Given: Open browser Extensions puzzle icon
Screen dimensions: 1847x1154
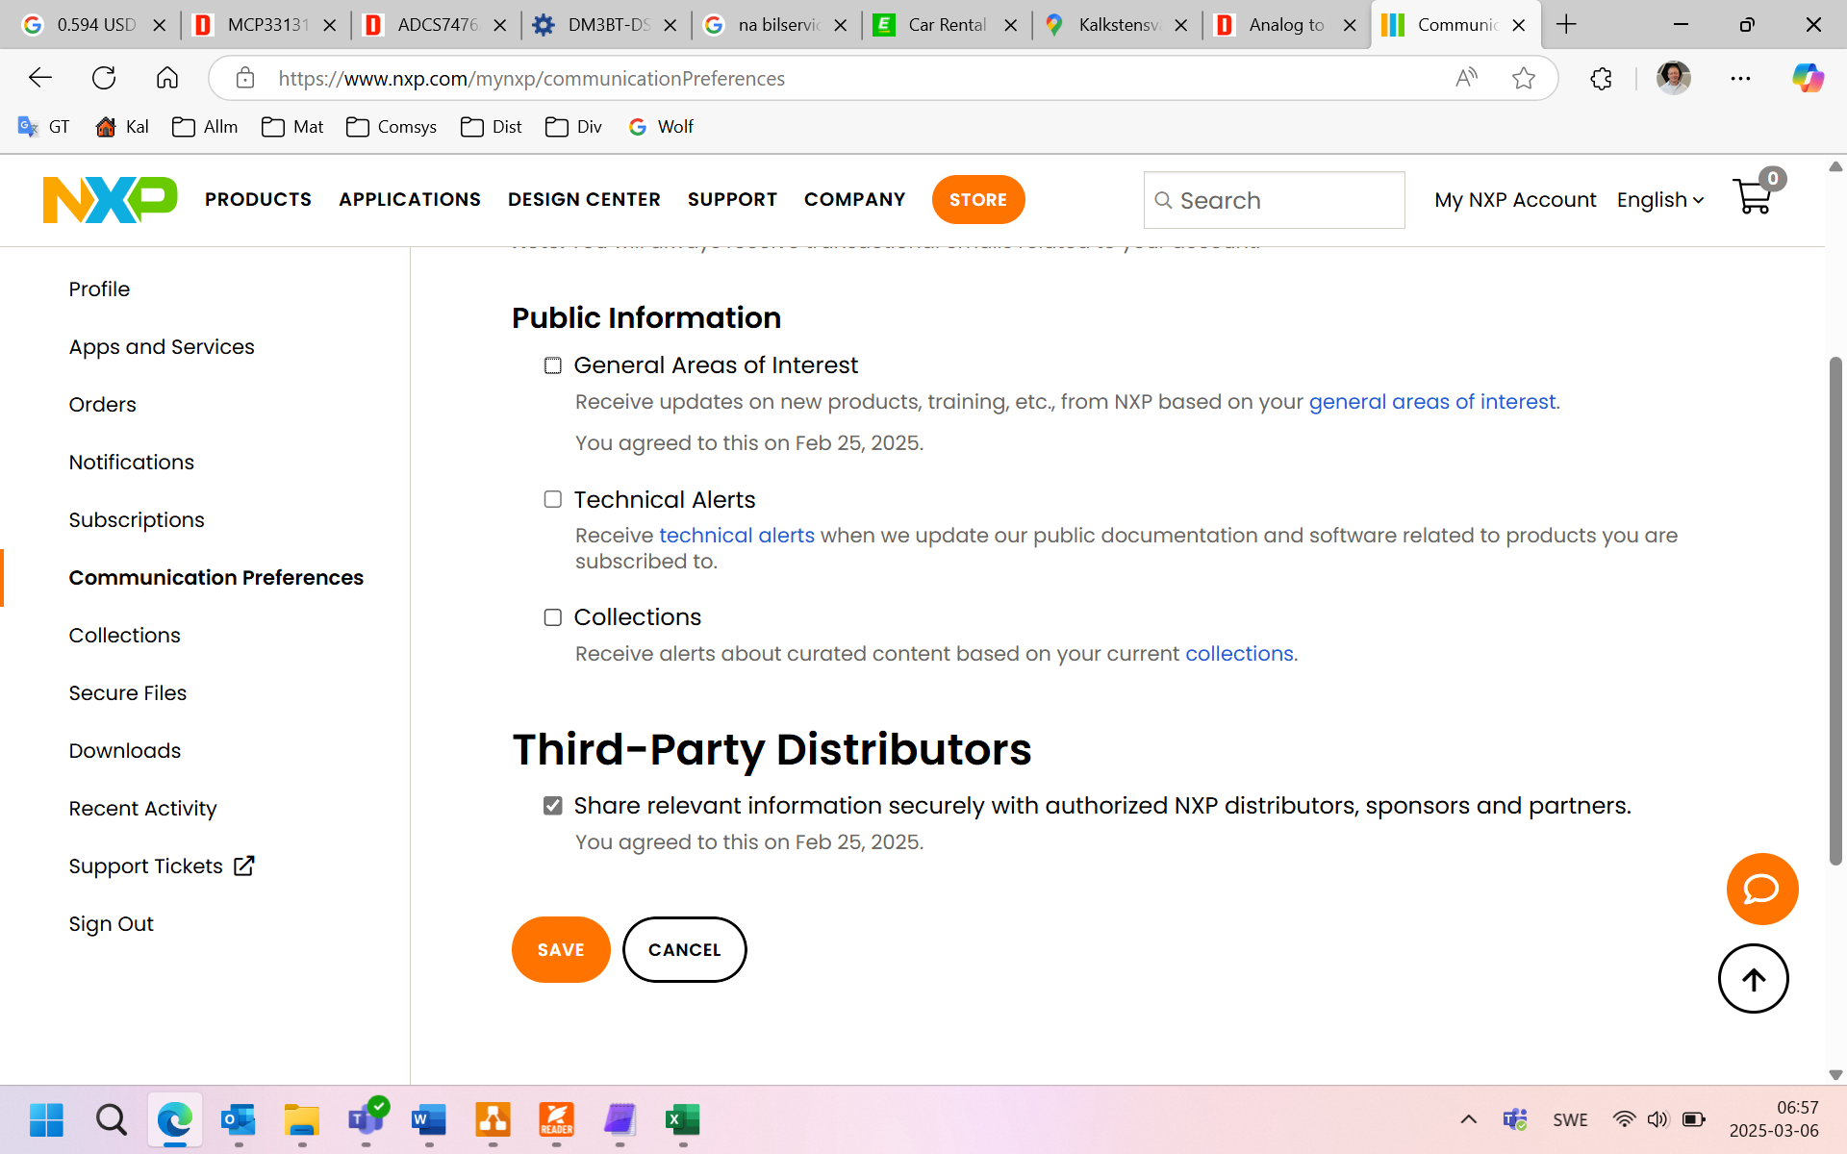Looking at the screenshot, I should pos(1601,79).
